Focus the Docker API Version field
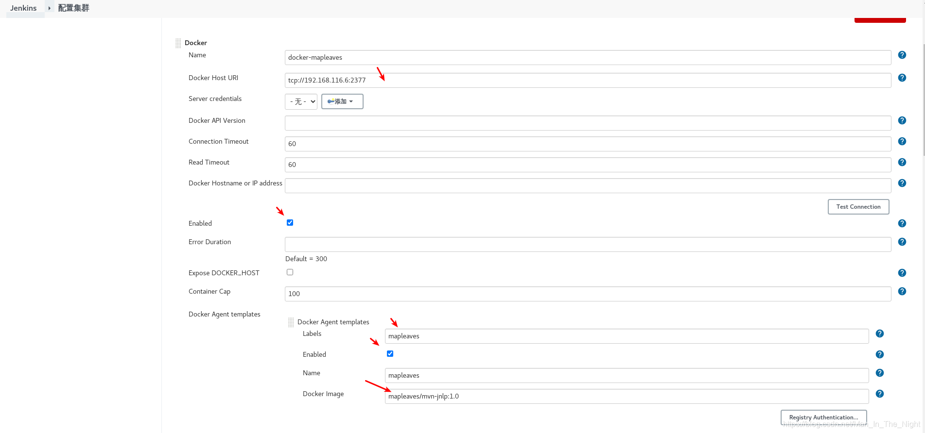The height and width of the screenshot is (433, 925). 588,123
